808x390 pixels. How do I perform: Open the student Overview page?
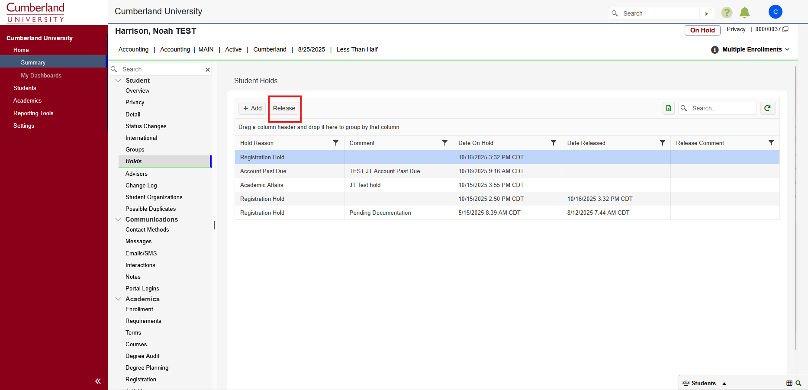(x=138, y=90)
